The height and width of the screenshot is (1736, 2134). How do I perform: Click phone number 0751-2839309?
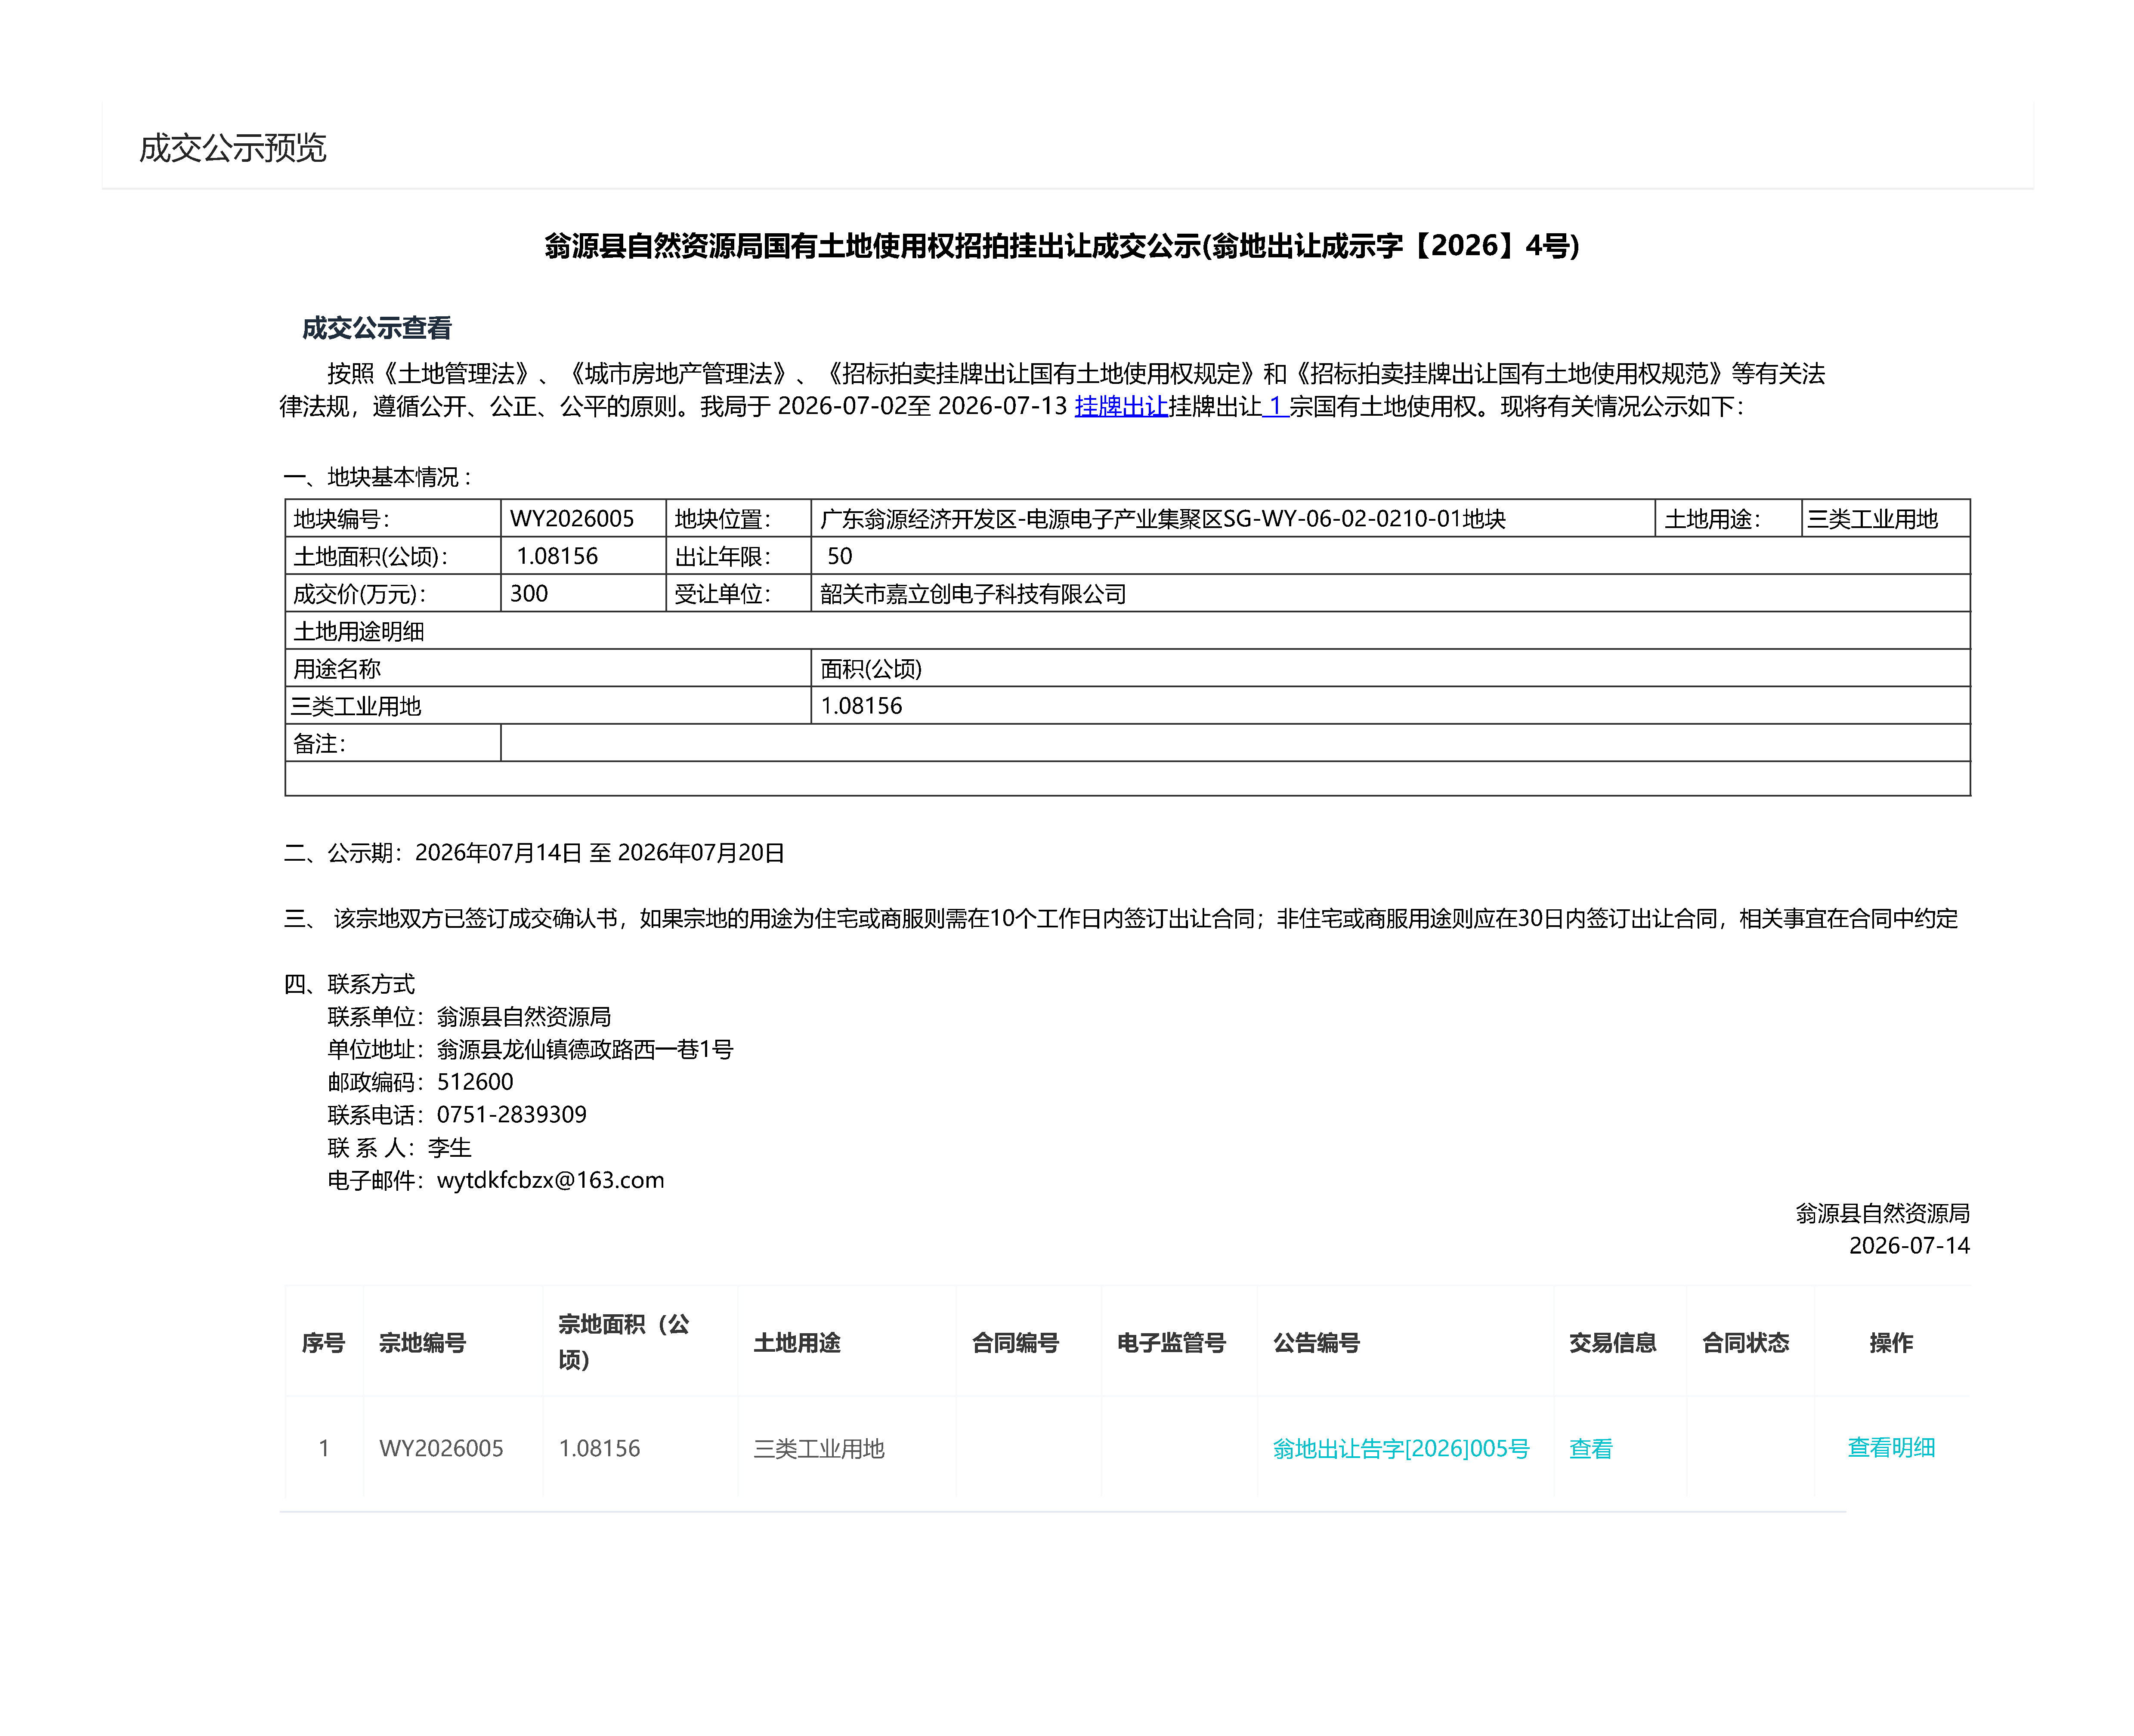512,1114
